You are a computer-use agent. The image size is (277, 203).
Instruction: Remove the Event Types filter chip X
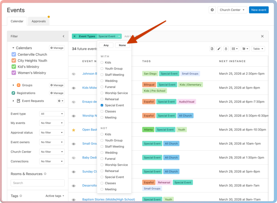point(74,36)
